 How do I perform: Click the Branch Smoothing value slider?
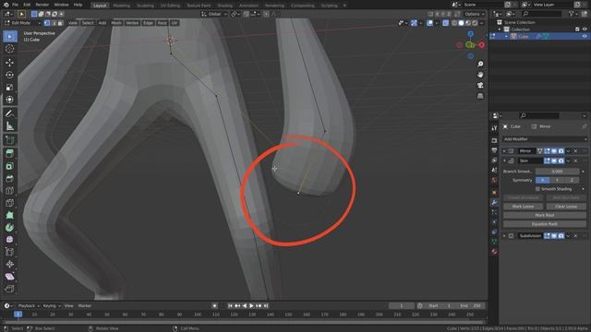(x=558, y=172)
